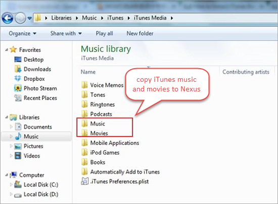Sort by Contributing artists column
Image resolution: width=278 pixels, height=204 pixels.
[246, 72]
